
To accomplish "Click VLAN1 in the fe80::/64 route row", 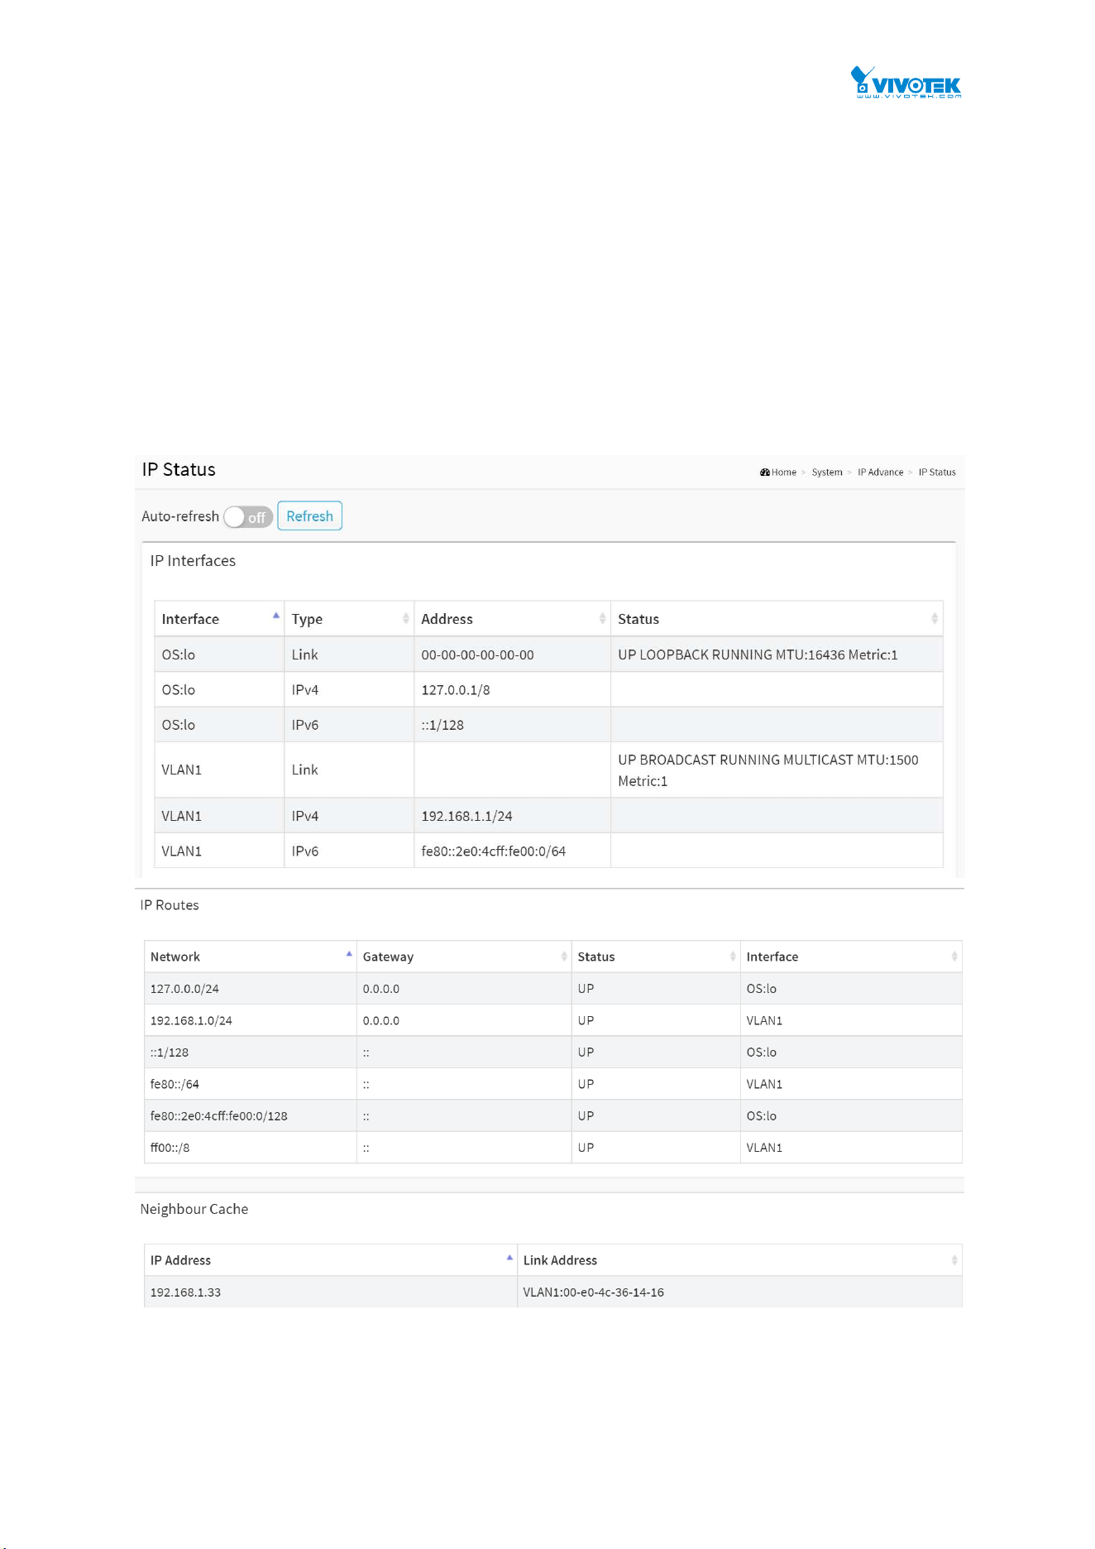I will click(x=764, y=1084).
